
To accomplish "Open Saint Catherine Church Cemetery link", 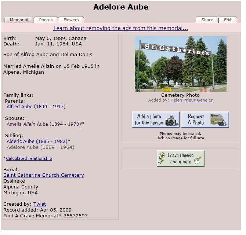I will coord(44,175).
